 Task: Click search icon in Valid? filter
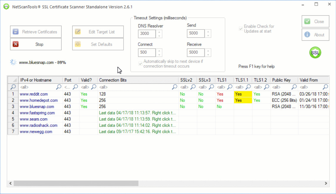tap(94, 87)
